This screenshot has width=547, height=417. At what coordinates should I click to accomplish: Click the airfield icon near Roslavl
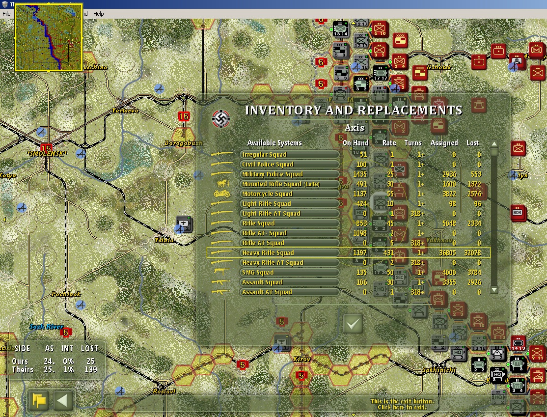click(x=120, y=391)
